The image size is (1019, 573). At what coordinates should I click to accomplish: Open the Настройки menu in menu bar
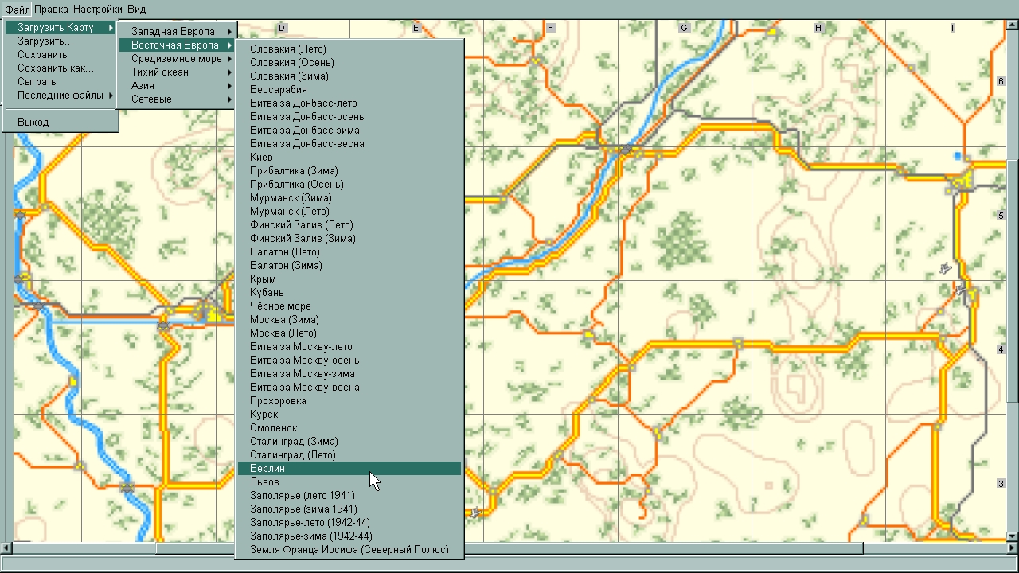tap(98, 10)
